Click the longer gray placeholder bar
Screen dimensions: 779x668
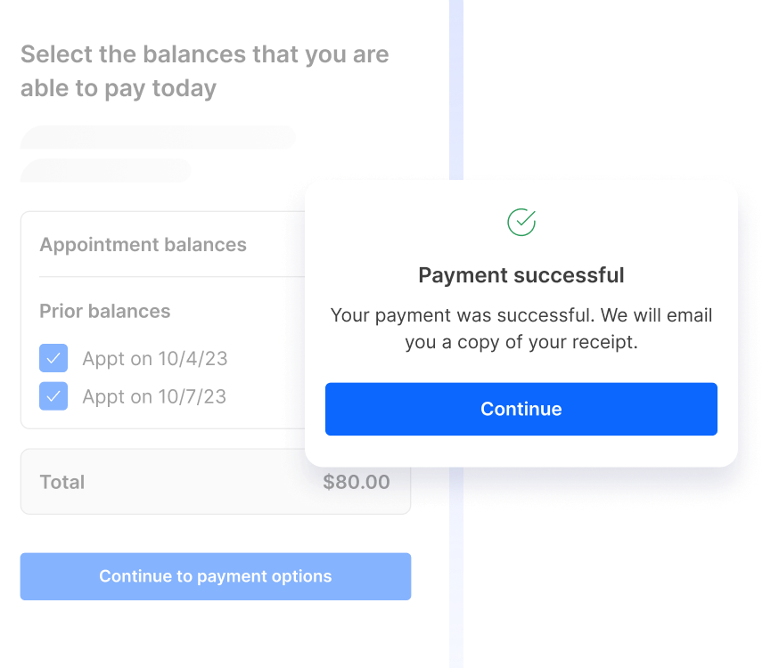(x=158, y=137)
